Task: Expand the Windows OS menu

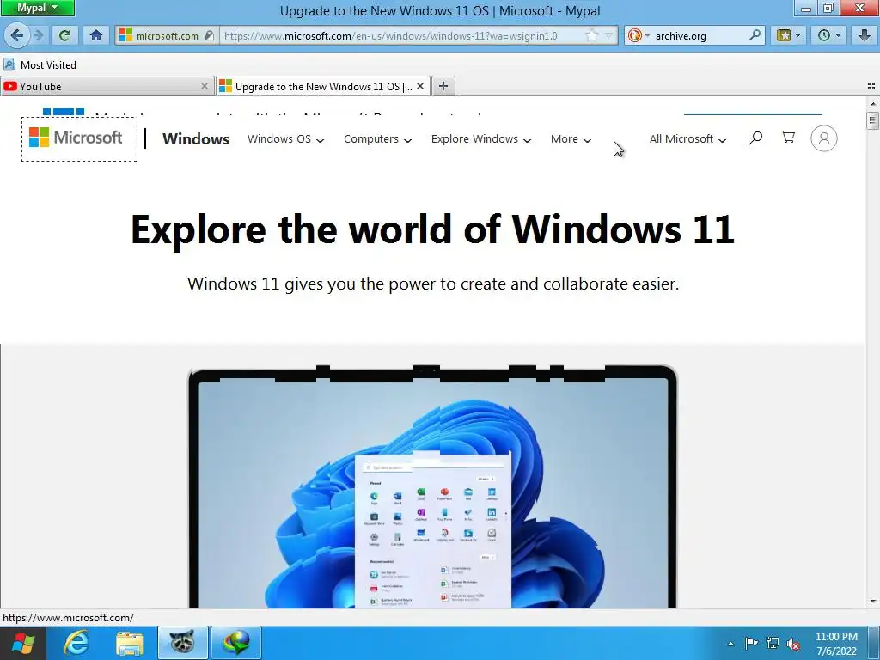Action: (285, 138)
